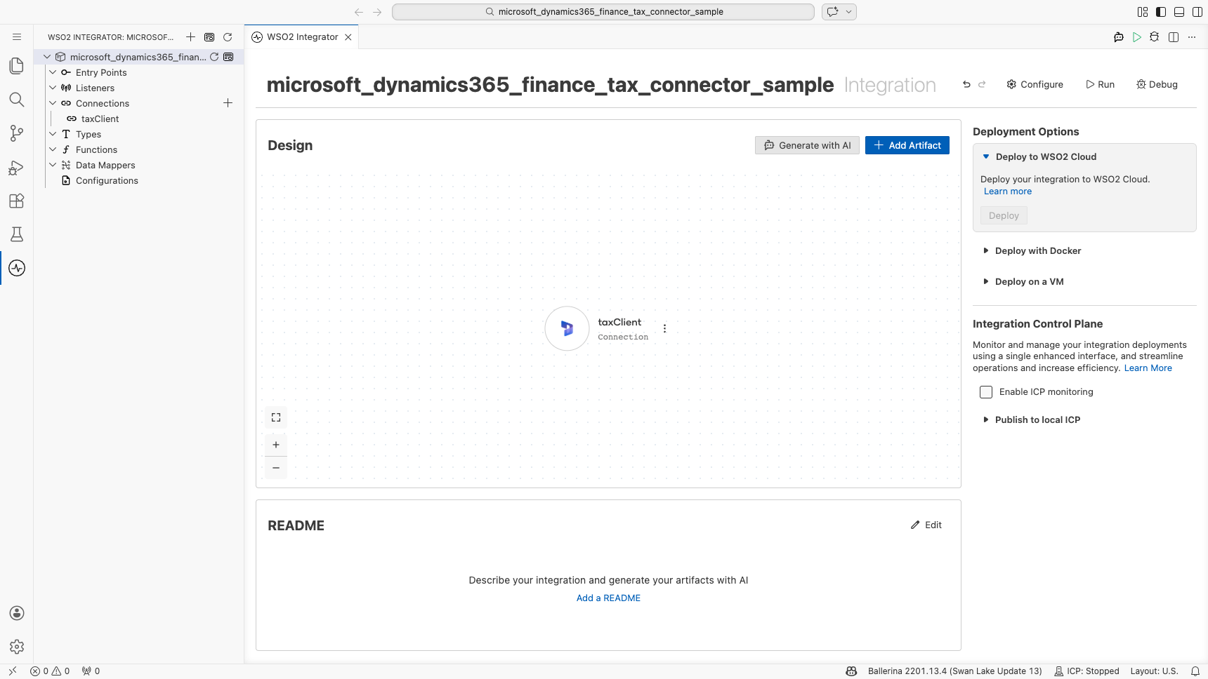Select the WSO2 Integrator editor tab
This screenshot has height=679, width=1208.
click(x=302, y=37)
